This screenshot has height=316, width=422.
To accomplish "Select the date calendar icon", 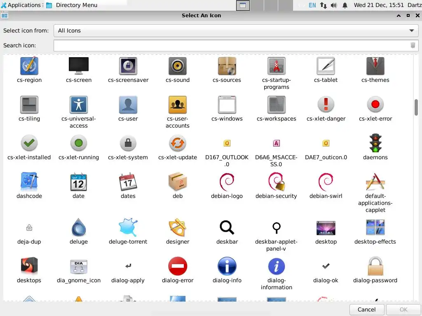I will click(79, 181).
